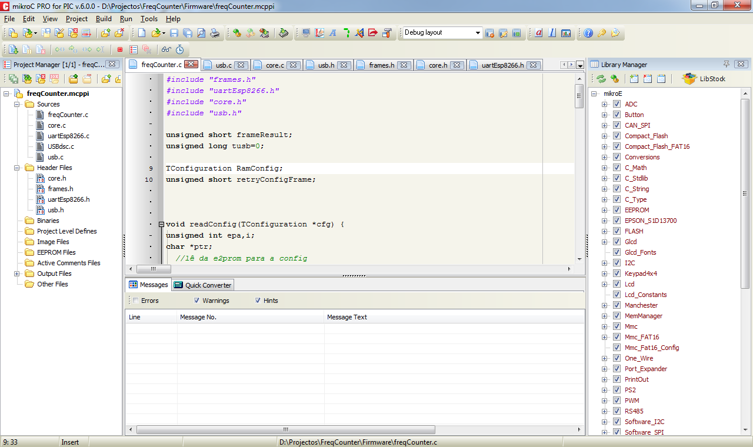Select uartEsp8266.c in Sources tree
The width and height of the screenshot is (753, 447).
[x=68, y=136]
